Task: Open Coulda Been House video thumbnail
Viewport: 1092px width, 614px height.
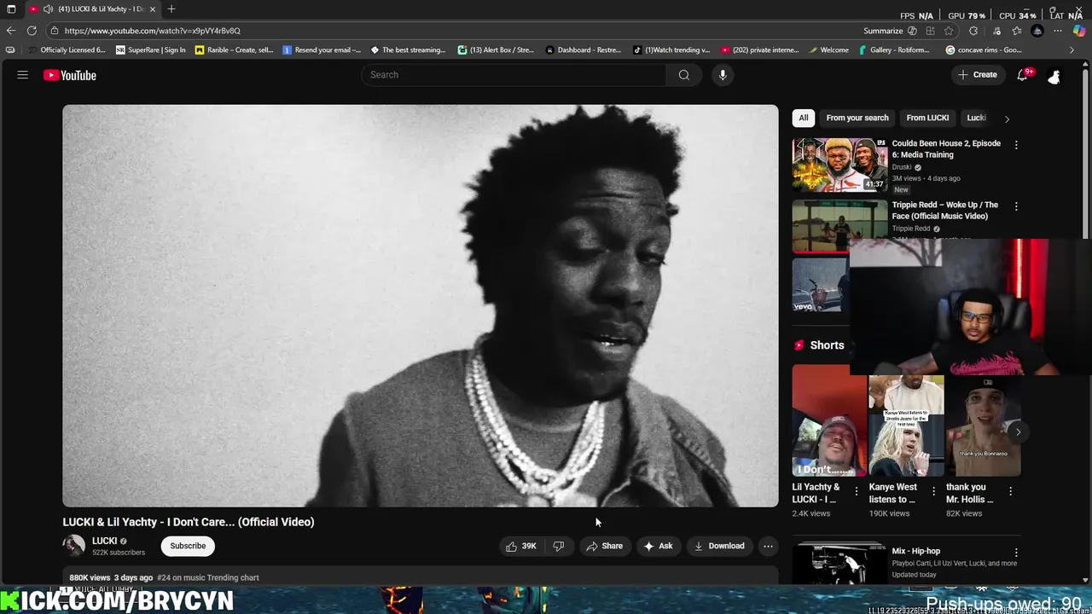Action: pyautogui.click(x=840, y=165)
